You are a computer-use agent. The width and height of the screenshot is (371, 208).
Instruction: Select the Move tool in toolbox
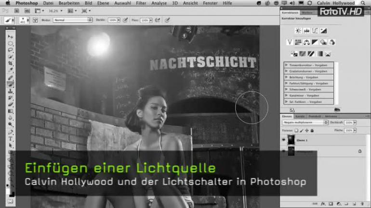coord(11,37)
